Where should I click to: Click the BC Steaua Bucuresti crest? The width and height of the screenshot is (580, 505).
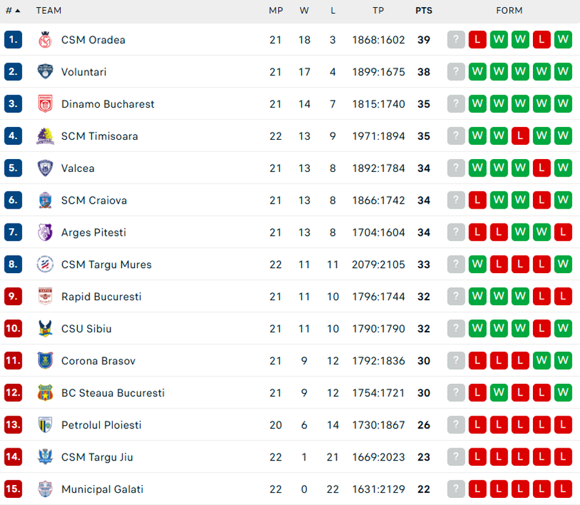tap(45, 393)
